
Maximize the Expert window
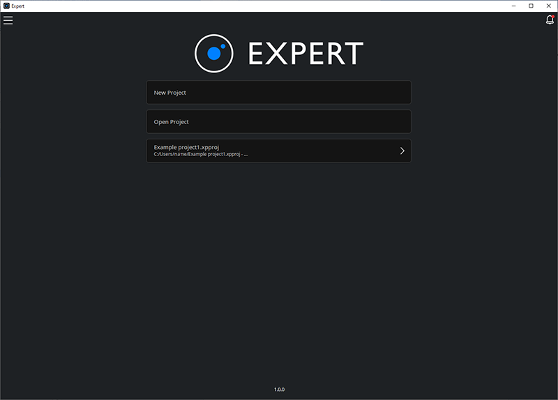pyautogui.click(x=530, y=6)
